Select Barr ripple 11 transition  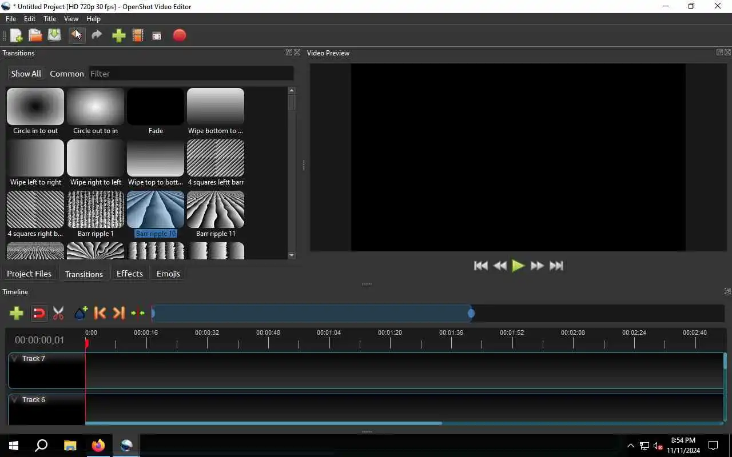(x=216, y=215)
